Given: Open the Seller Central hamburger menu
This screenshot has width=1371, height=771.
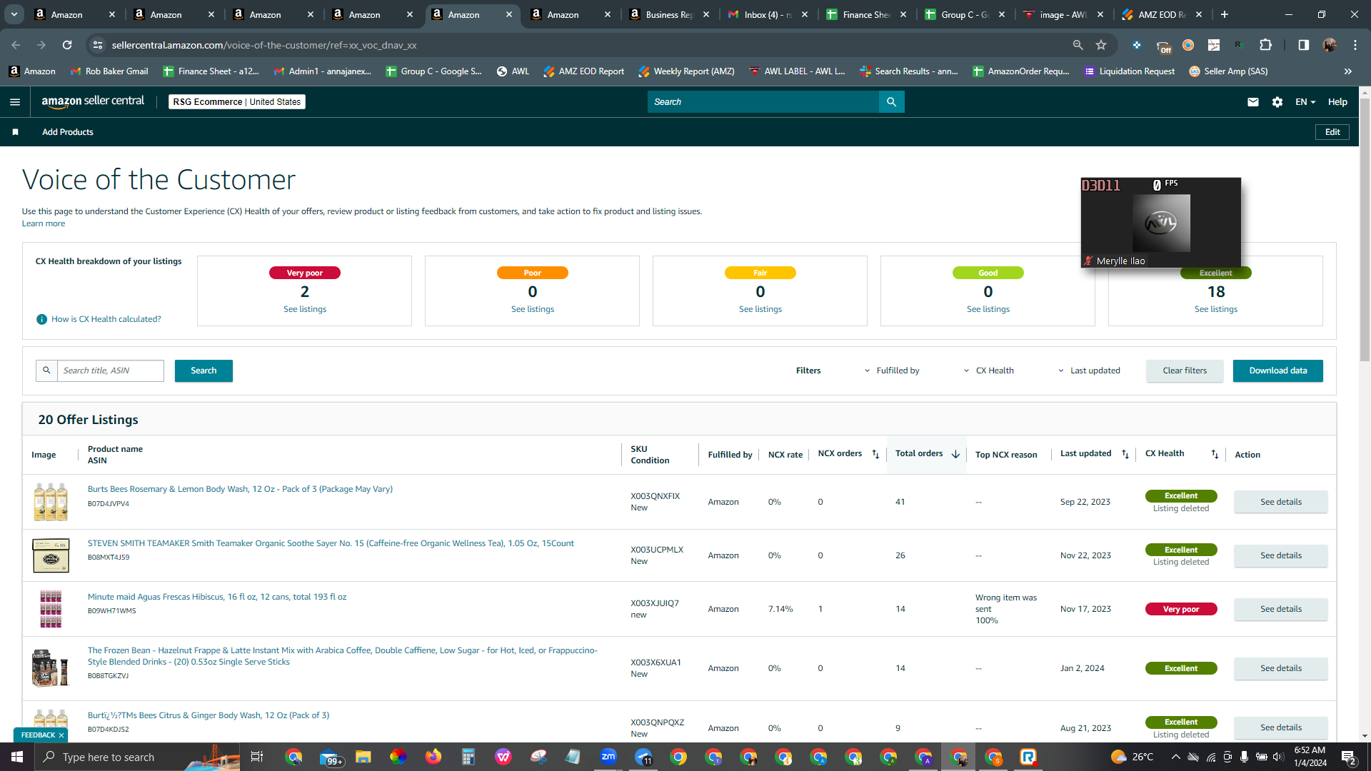Looking at the screenshot, I should 15,102.
